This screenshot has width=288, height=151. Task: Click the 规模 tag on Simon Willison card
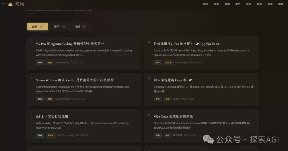coord(50,99)
